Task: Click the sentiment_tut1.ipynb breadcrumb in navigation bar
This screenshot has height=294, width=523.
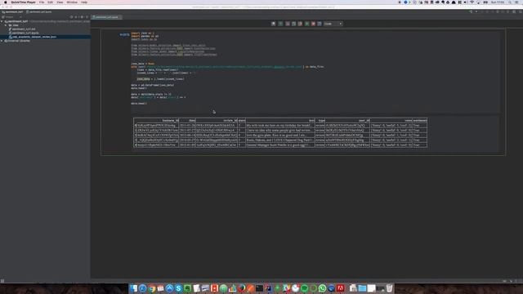Action: [38, 11]
